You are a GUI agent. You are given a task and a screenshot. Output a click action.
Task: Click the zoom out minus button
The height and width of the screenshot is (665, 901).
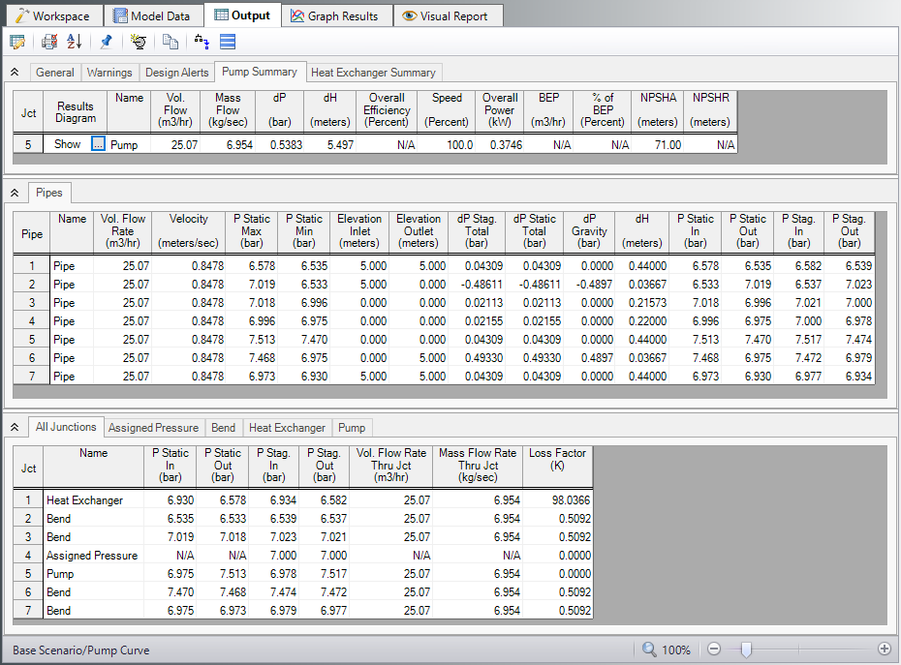(714, 650)
